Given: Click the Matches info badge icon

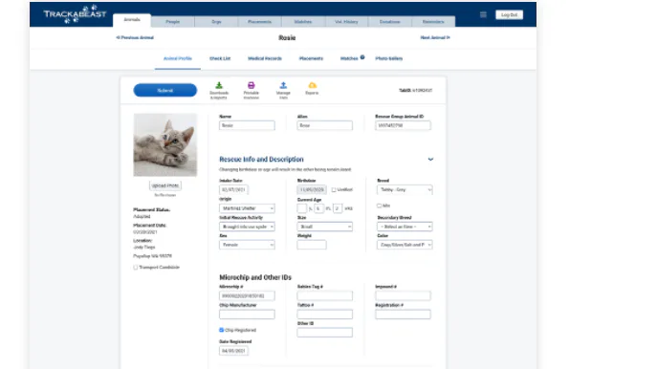Looking at the screenshot, I should 362,57.
